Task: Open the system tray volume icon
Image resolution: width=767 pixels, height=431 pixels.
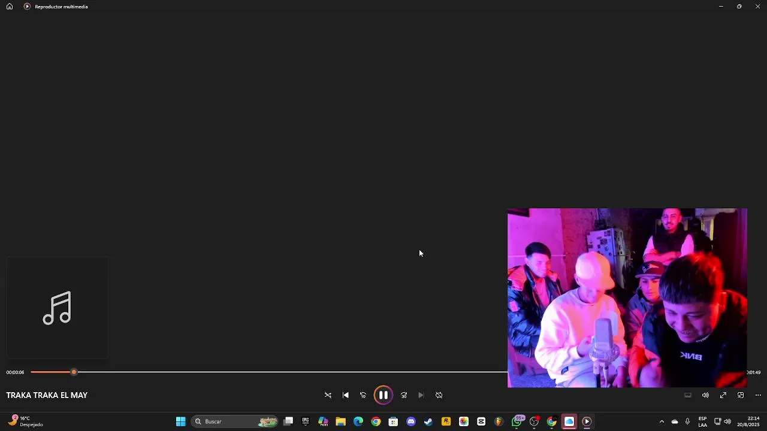Action: click(727, 421)
